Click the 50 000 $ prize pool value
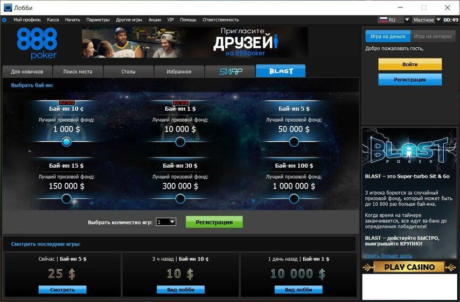Image resolution: width=460 pixels, height=302 pixels. pos(294,129)
